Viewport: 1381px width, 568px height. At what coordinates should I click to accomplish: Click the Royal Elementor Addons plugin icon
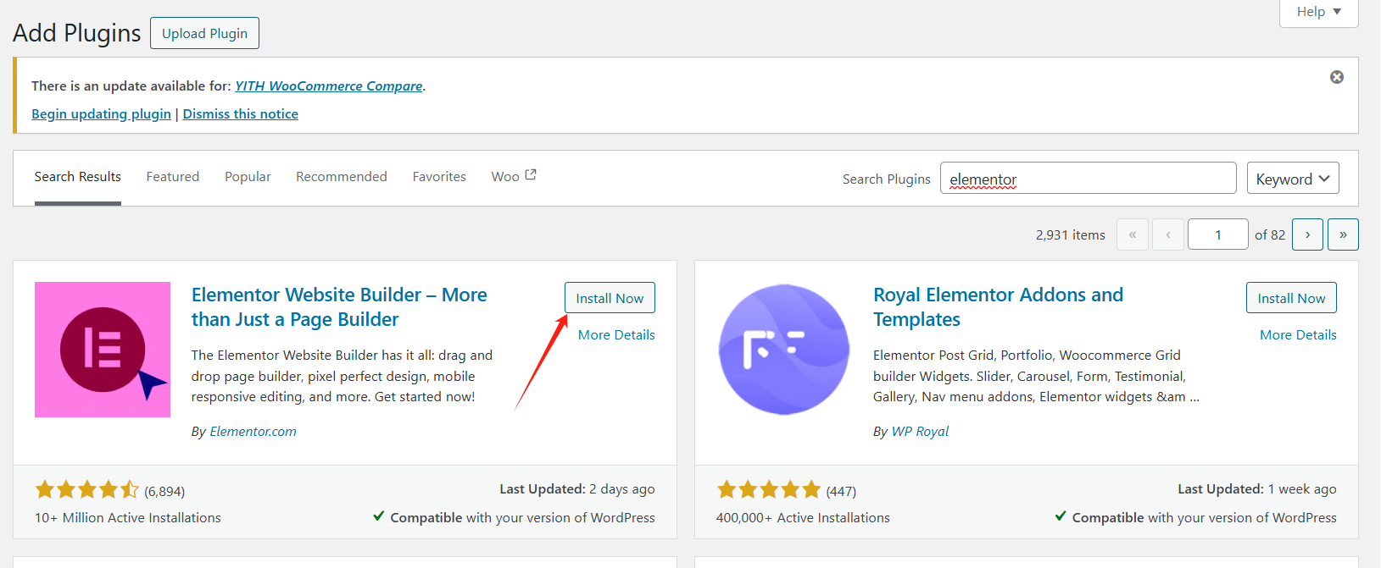(783, 350)
